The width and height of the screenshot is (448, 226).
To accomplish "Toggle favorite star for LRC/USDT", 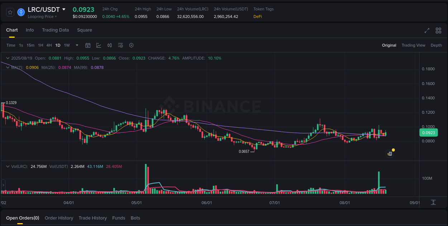I will [10, 12].
